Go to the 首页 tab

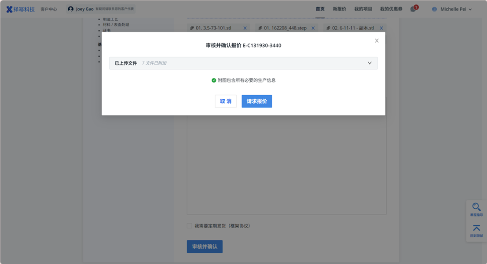[x=320, y=9]
